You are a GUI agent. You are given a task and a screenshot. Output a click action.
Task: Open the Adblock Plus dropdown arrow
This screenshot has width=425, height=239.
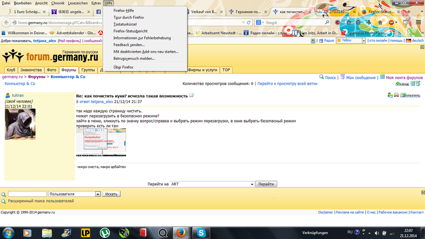click(396, 22)
